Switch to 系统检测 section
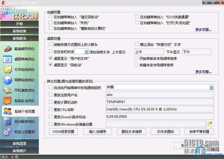The height and width of the screenshot is (159, 224). click(19, 31)
